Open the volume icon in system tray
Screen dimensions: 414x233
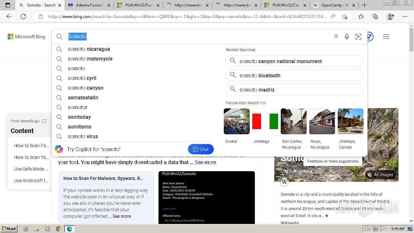[x=368, y=229]
